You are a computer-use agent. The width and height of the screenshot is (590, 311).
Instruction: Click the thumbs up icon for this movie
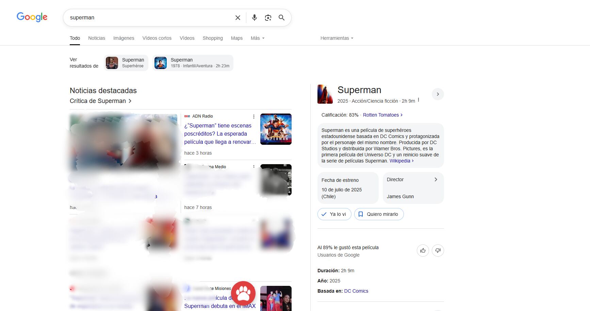[423, 250]
